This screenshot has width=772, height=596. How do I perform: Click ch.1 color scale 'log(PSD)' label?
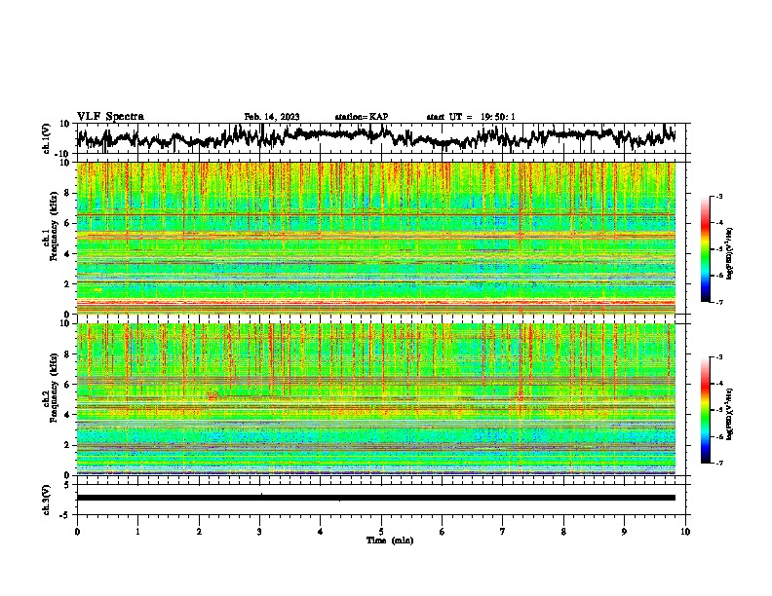(730, 253)
